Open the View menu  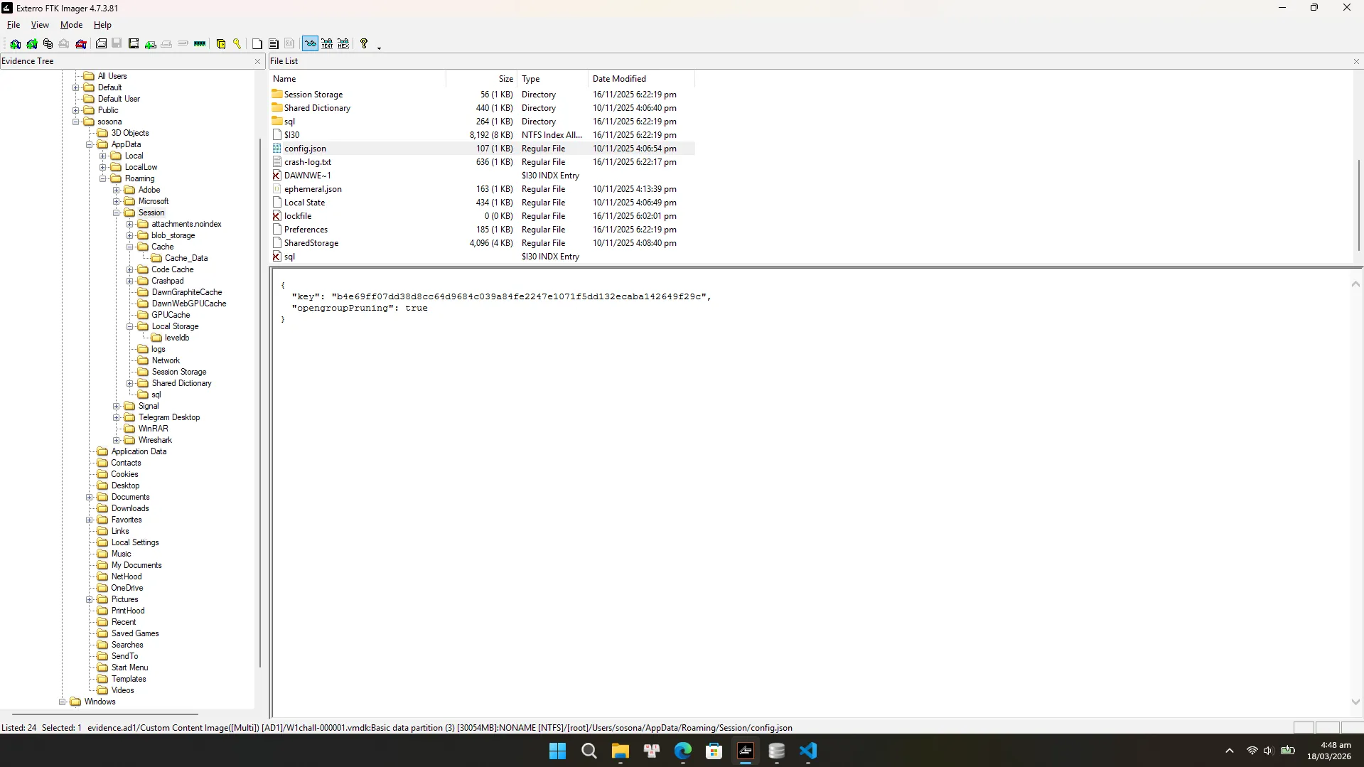click(x=40, y=25)
